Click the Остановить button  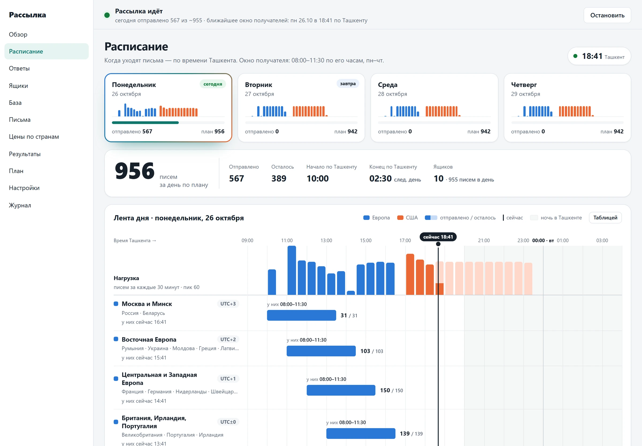pyautogui.click(x=607, y=15)
